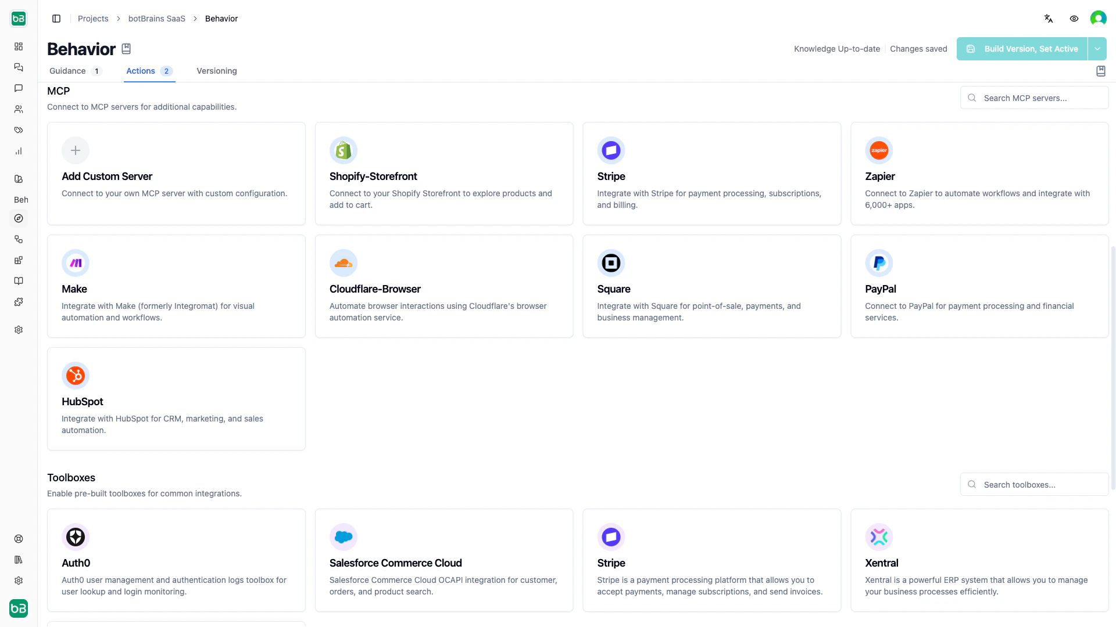Expand the Build Version dropdown arrow
Image resolution: width=1116 pixels, height=627 pixels.
point(1097,49)
